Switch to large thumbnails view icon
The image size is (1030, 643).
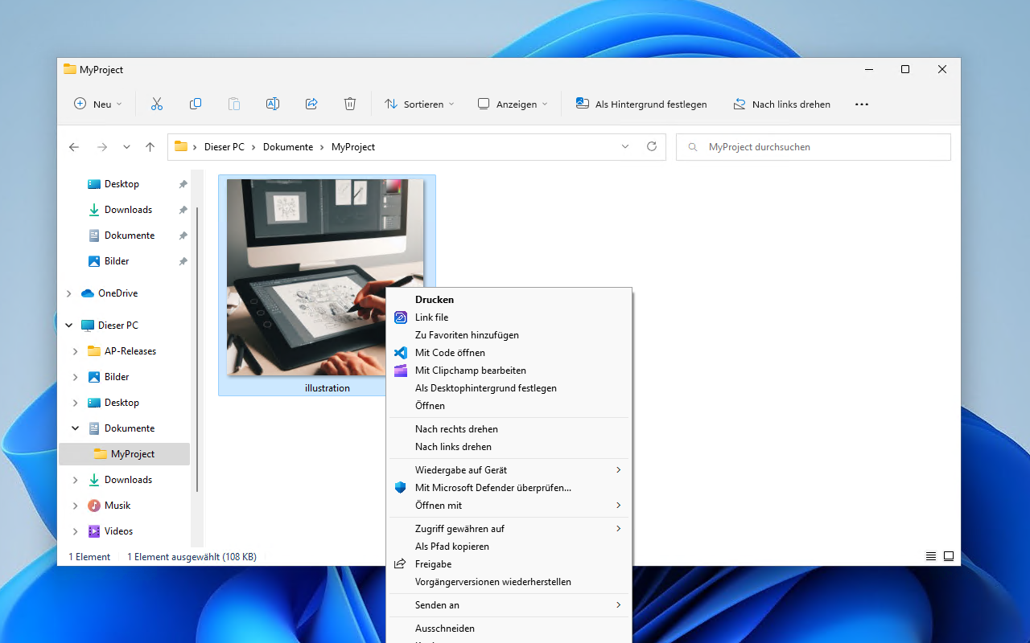949,556
